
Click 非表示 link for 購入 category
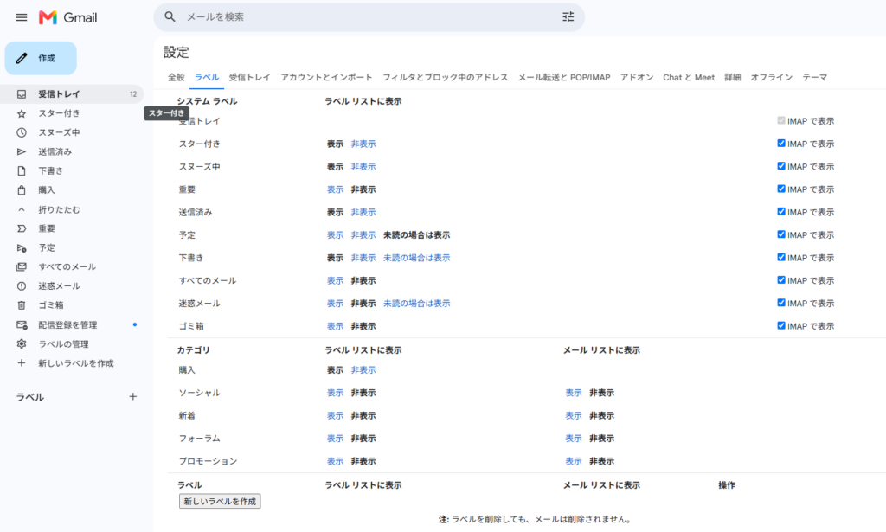363,370
